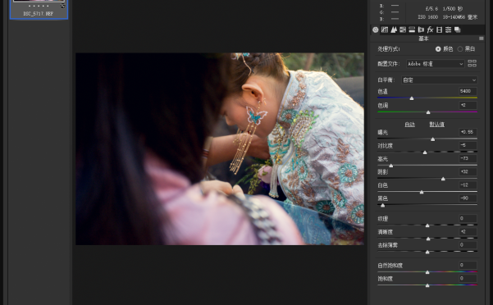Open the HSL adjustments panel tab icon

click(403, 30)
